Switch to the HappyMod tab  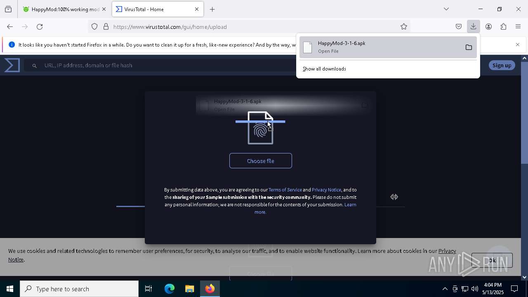[x=65, y=9]
